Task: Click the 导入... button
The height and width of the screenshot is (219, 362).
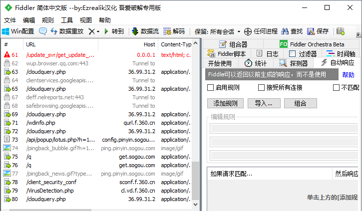Action: (264, 103)
